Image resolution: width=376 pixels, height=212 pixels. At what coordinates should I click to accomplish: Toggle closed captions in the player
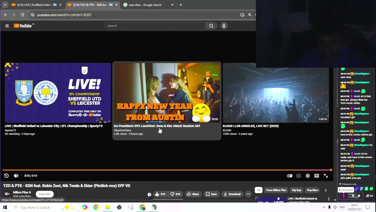point(298,176)
